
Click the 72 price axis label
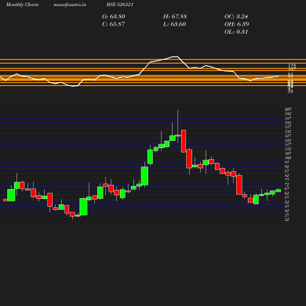(x=287, y=184)
